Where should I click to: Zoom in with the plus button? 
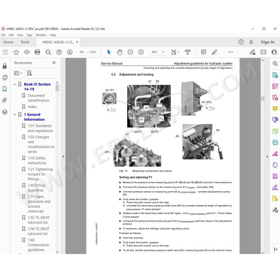[141, 52]
